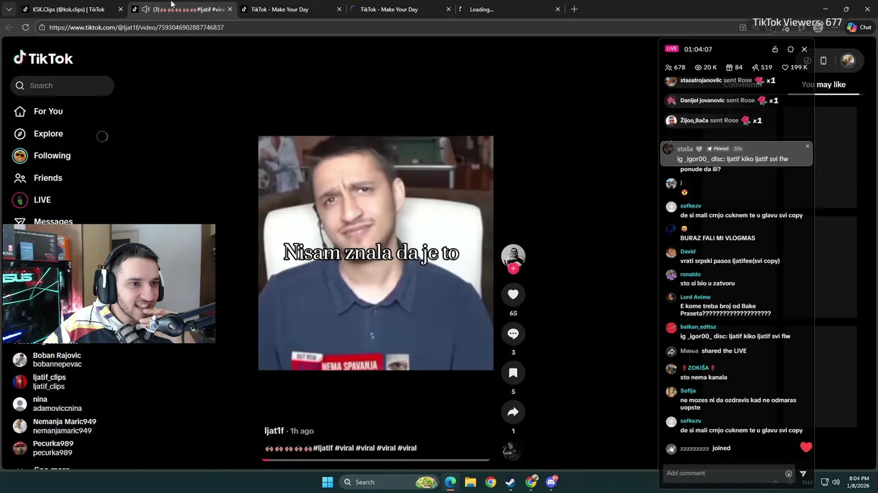Click the ljat1f username under video
This screenshot has width=878, height=493.
coord(274,431)
